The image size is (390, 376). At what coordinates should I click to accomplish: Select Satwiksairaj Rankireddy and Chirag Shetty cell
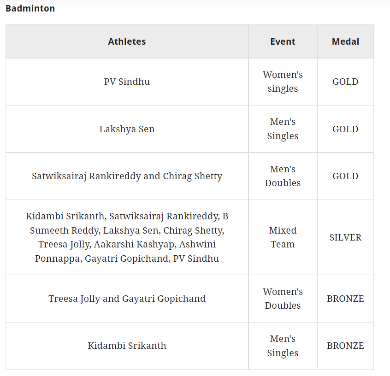[127, 176]
